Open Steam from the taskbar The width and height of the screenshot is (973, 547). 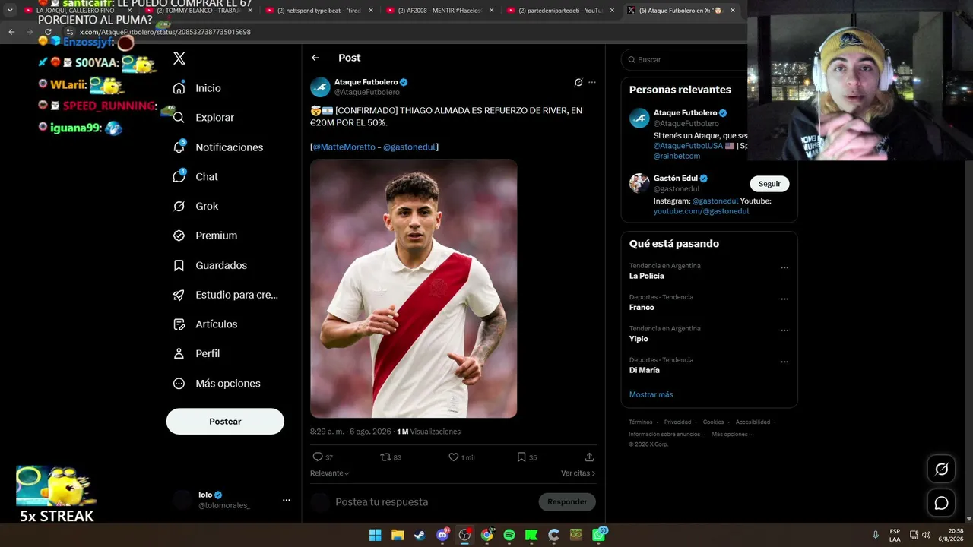[420, 535]
